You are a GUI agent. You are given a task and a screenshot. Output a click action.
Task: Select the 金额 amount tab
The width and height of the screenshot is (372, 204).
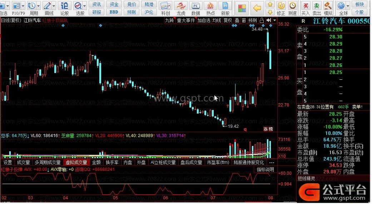[96, 162]
